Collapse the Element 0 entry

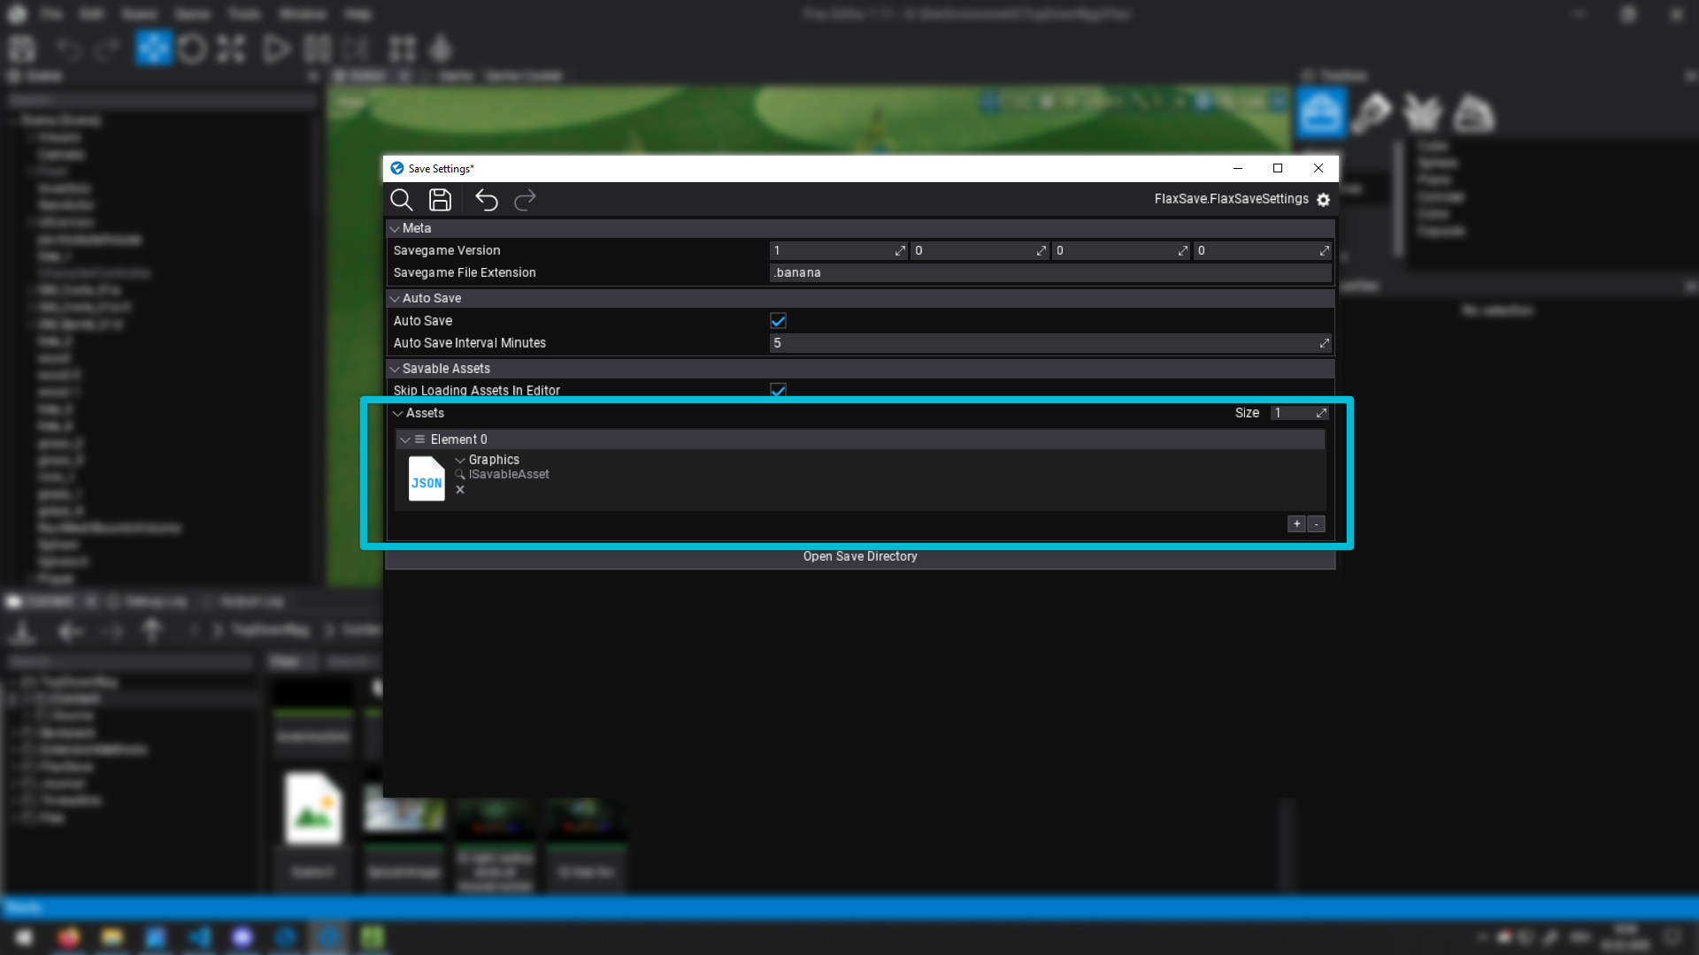(407, 439)
